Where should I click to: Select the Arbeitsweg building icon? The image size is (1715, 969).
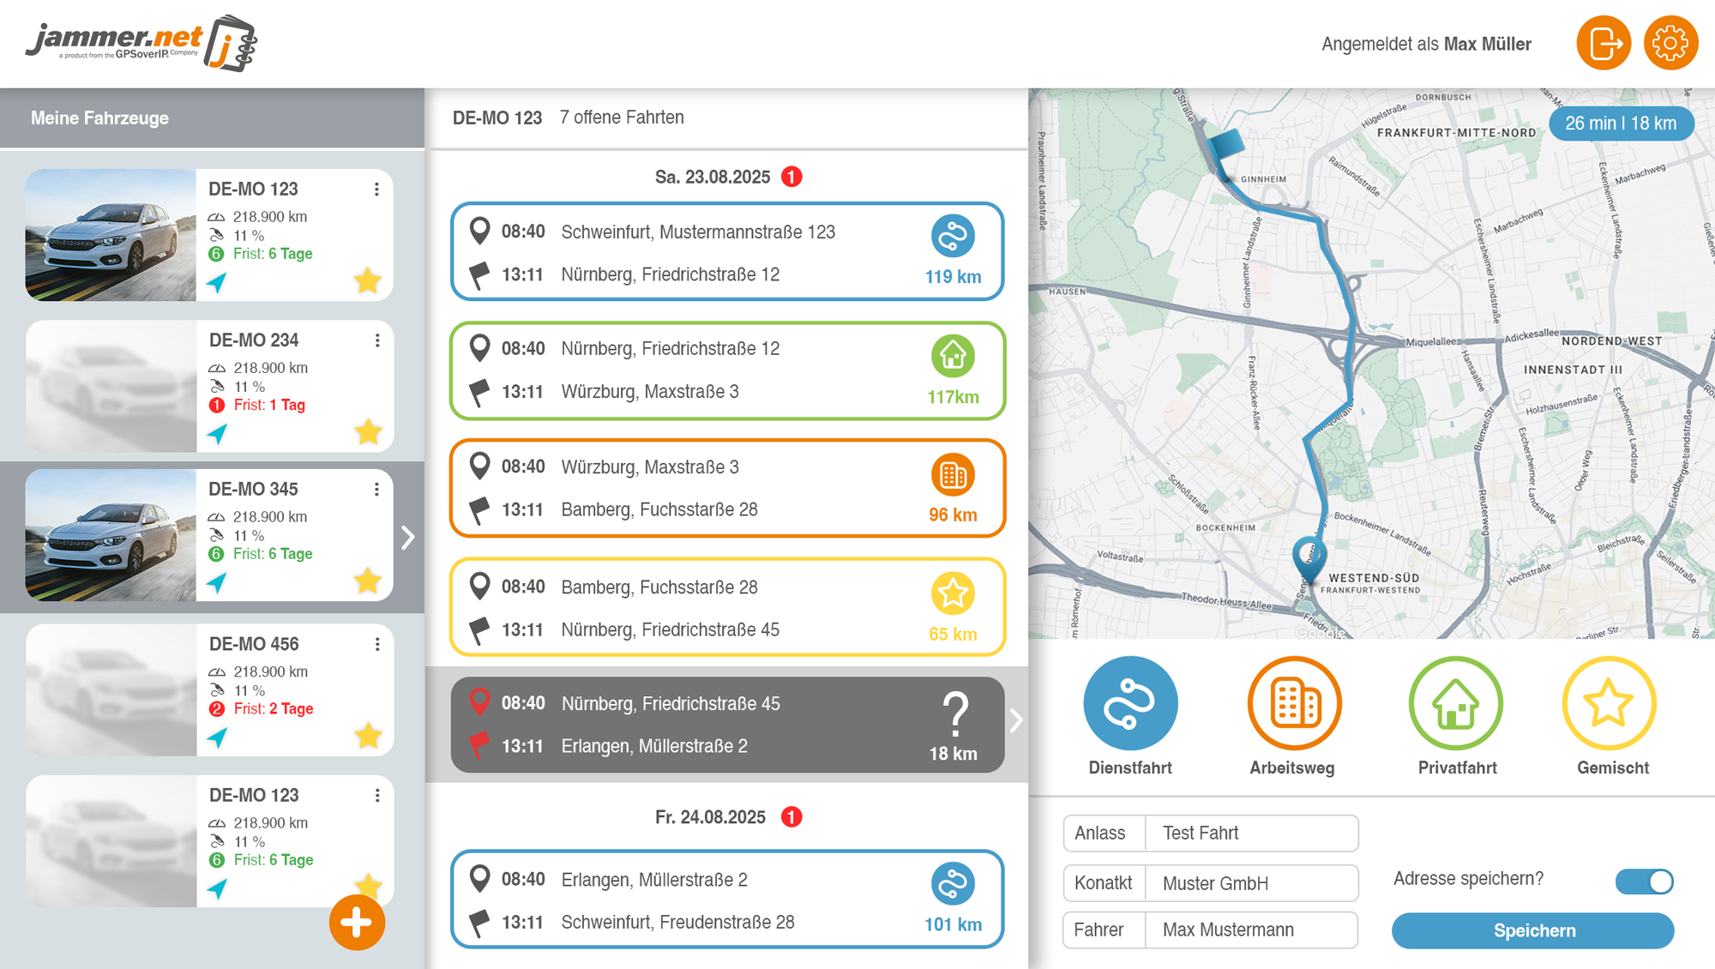[1294, 703]
